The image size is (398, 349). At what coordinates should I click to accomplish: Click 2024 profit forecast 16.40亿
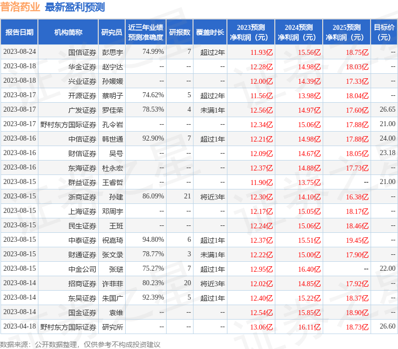pos(309,270)
